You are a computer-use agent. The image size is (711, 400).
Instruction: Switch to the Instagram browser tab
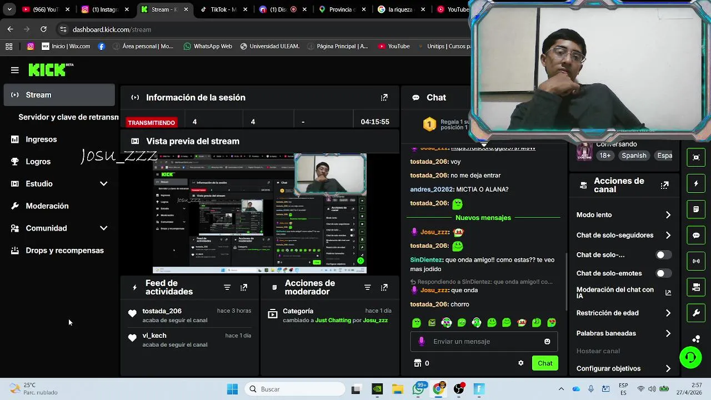(104, 9)
